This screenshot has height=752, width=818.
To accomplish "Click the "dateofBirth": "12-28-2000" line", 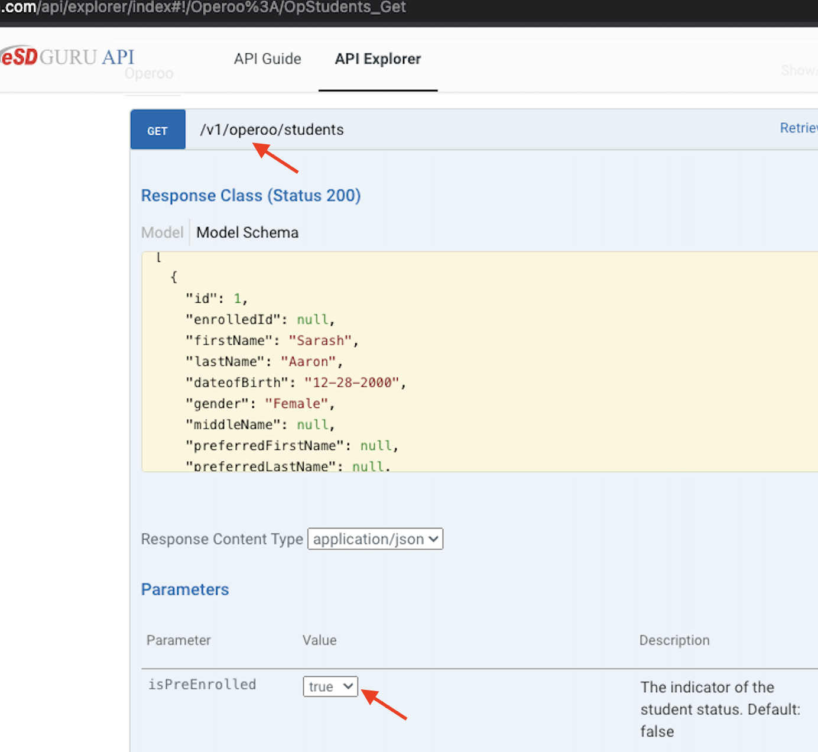I will tap(296, 383).
